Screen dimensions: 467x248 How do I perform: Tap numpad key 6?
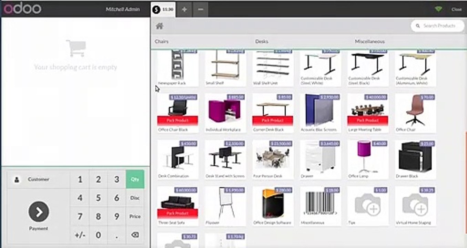coord(116,198)
